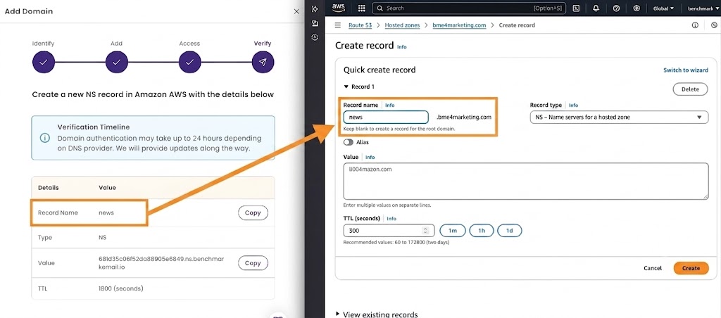Go to the Hosted zones breadcrumb
Image resolution: width=721 pixels, height=318 pixels.
coord(402,25)
